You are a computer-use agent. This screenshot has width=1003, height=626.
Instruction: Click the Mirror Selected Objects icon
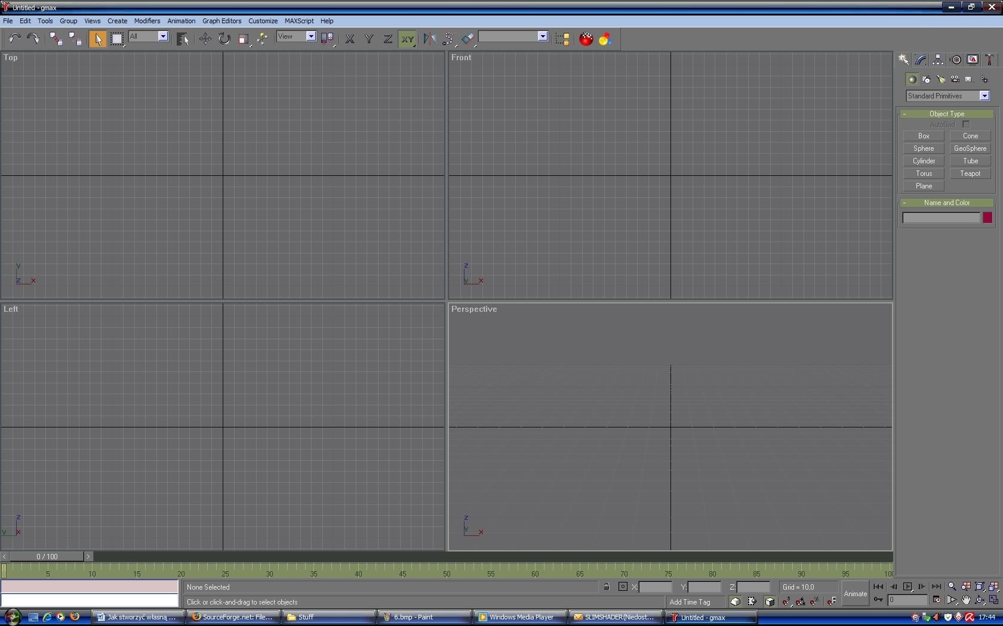click(429, 39)
